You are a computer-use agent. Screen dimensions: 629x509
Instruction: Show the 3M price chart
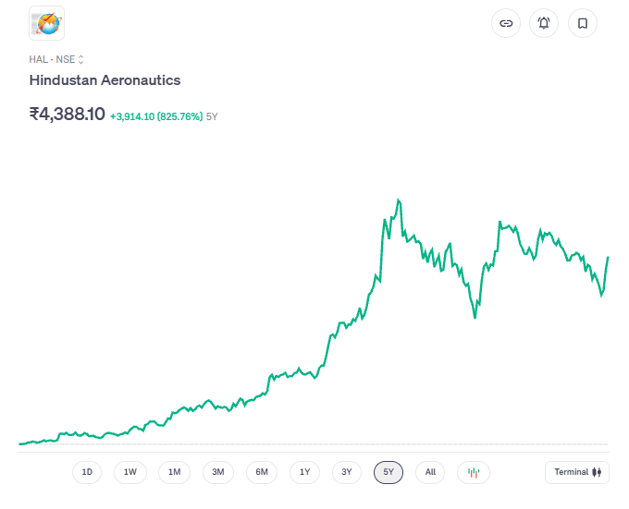pos(218,472)
